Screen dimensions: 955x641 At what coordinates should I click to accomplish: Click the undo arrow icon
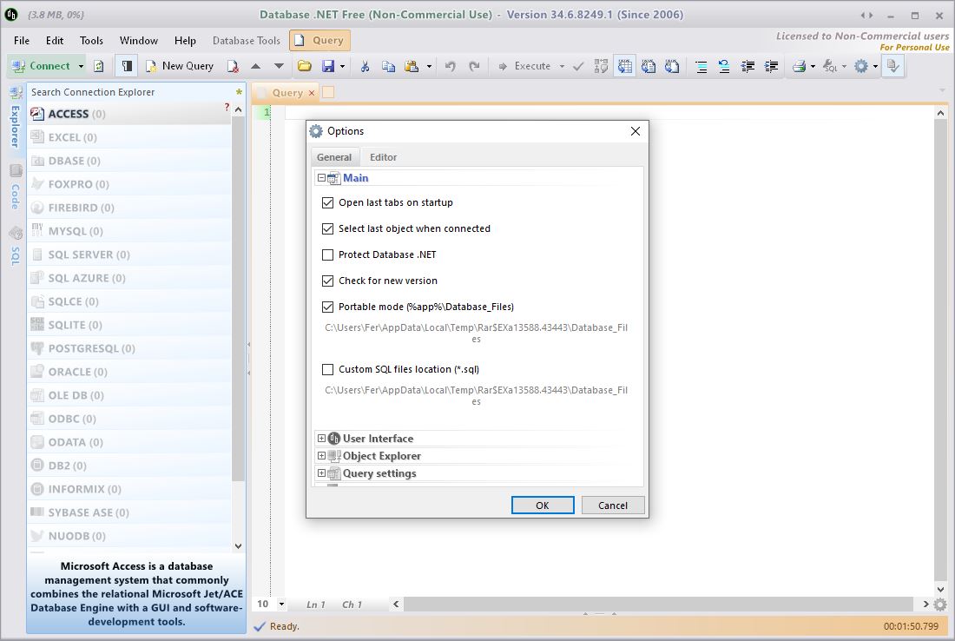tap(450, 66)
